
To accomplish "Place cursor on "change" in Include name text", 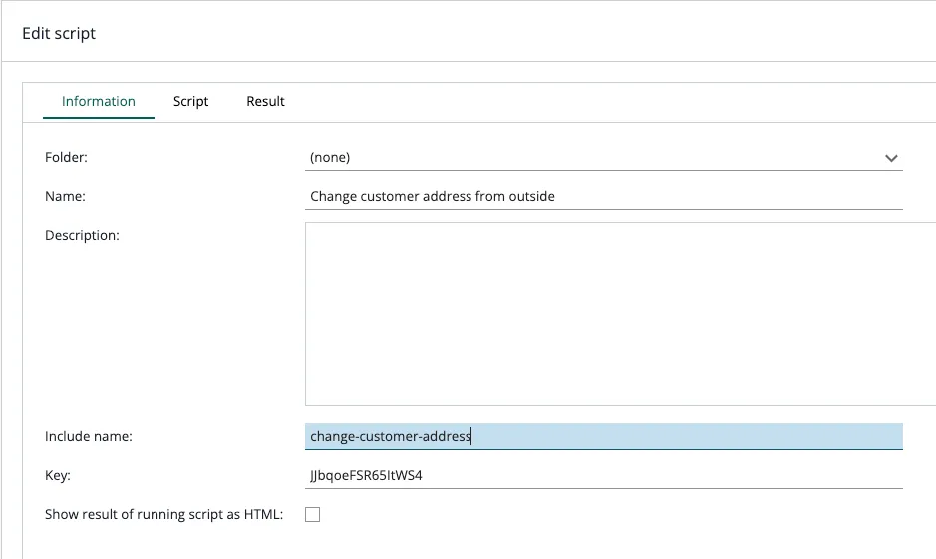I will coord(332,436).
